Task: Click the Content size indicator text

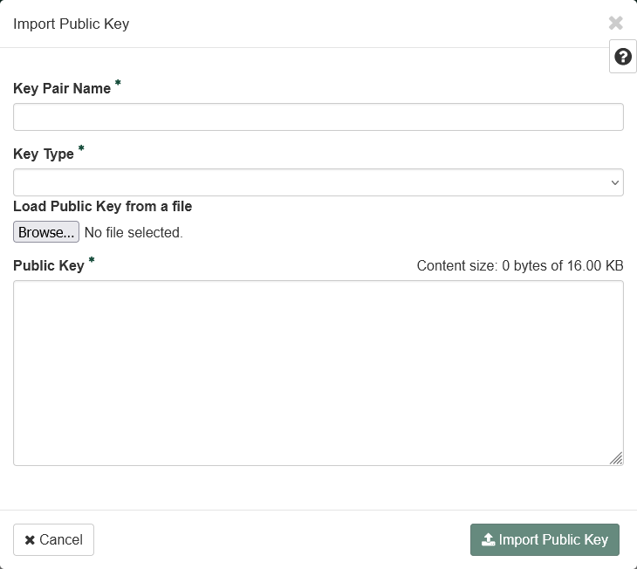Action: coord(520,266)
